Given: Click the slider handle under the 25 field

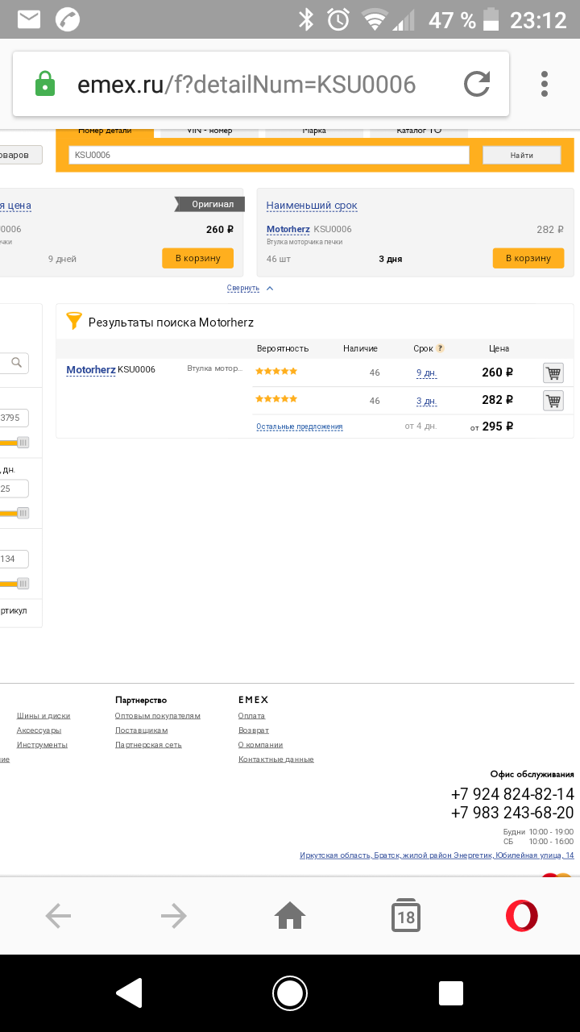Looking at the screenshot, I should pos(23,513).
